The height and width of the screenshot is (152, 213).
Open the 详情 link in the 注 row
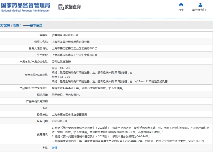[x=55, y=147]
